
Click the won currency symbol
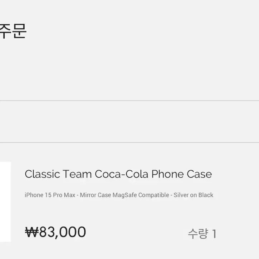(x=32, y=232)
